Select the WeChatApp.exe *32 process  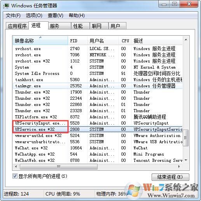[x=98, y=154]
